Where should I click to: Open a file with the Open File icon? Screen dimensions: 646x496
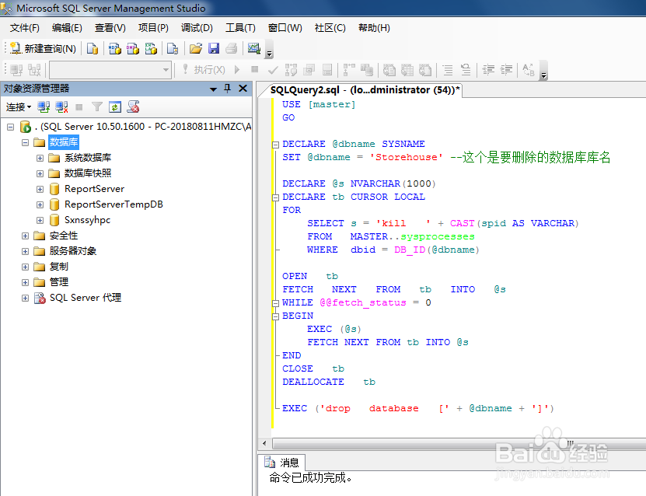pos(194,49)
